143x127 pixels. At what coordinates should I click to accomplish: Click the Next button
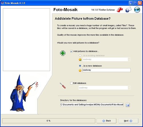coord(128,121)
